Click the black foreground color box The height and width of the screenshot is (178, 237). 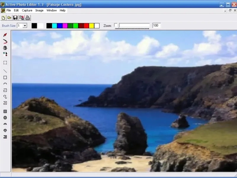(34, 26)
